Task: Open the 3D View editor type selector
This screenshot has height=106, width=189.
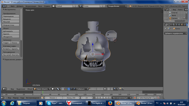Action: [4, 89]
